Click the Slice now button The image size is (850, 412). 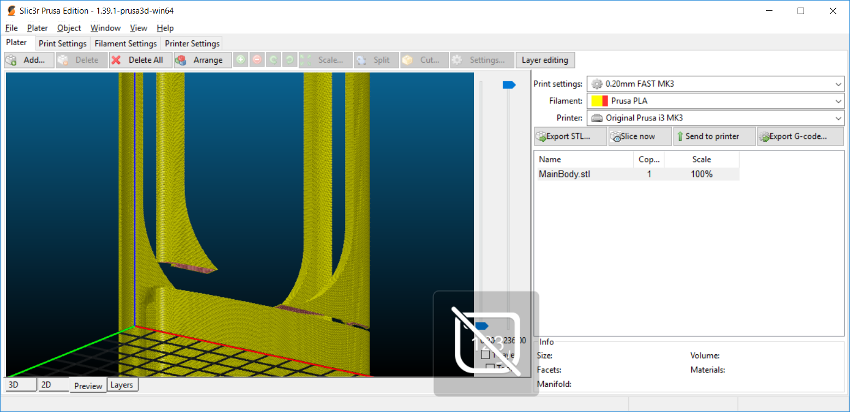coord(640,136)
